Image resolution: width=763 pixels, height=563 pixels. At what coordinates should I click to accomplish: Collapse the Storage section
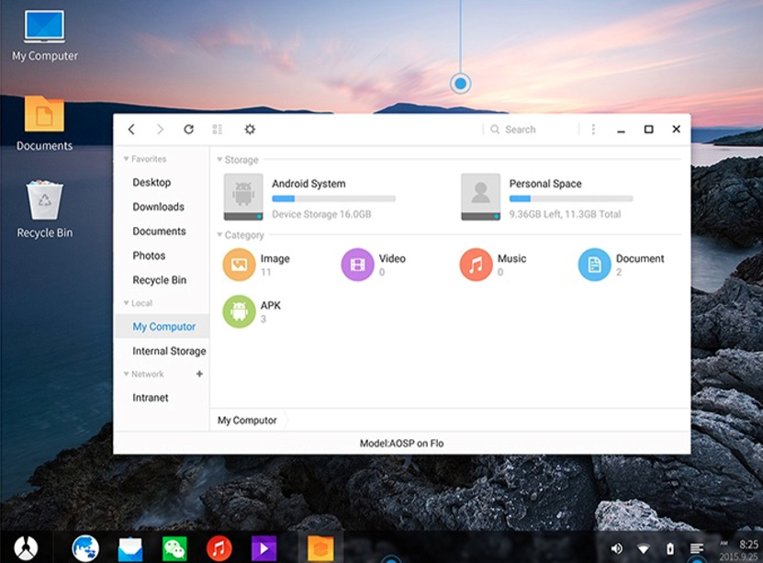219,159
